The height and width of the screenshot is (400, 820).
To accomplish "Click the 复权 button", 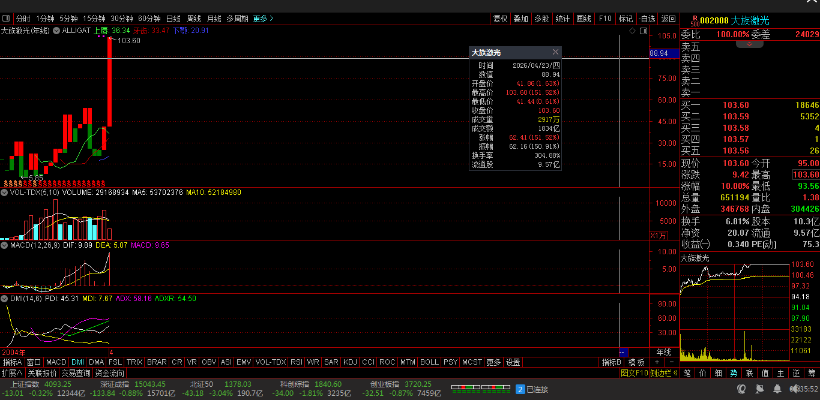I will click(500, 19).
